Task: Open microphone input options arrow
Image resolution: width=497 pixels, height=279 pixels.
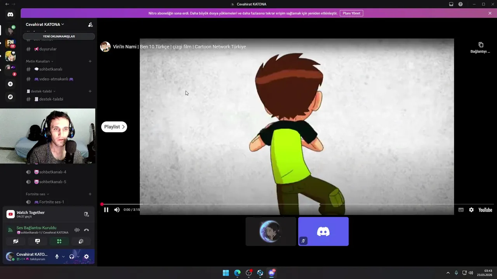Action: click(63, 257)
